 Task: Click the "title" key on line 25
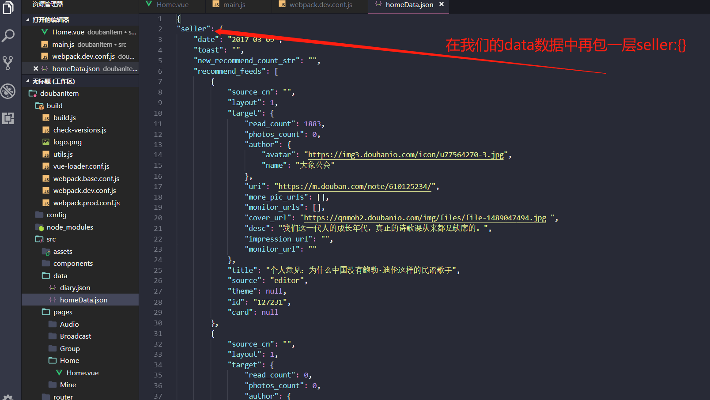click(x=242, y=270)
